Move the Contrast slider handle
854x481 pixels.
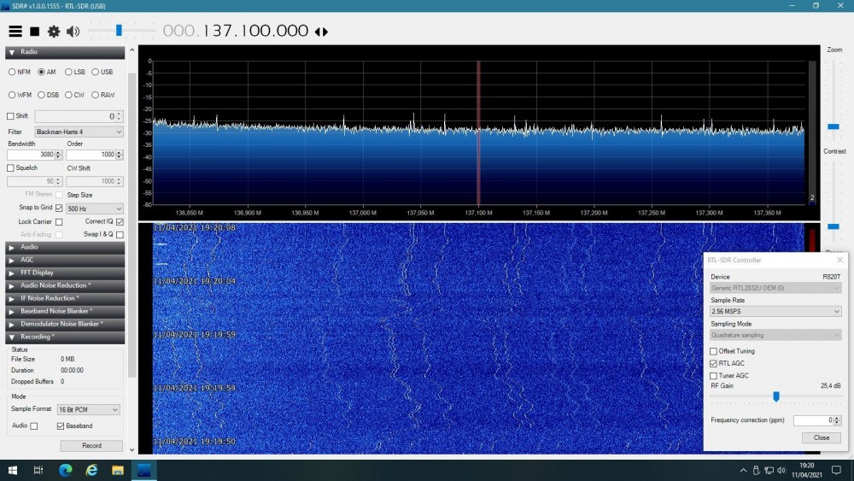[834, 226]
